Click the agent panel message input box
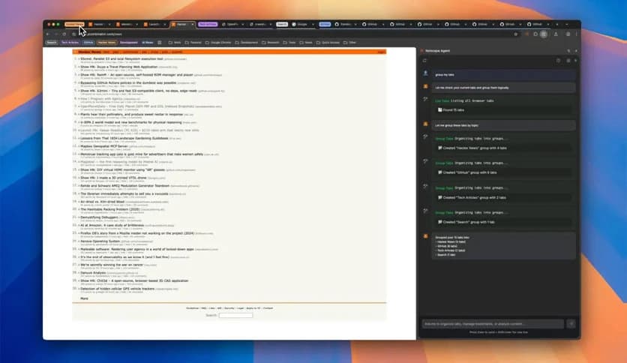Screen dimensions: 627x363 pyautogui.click(x=493, y=324)
